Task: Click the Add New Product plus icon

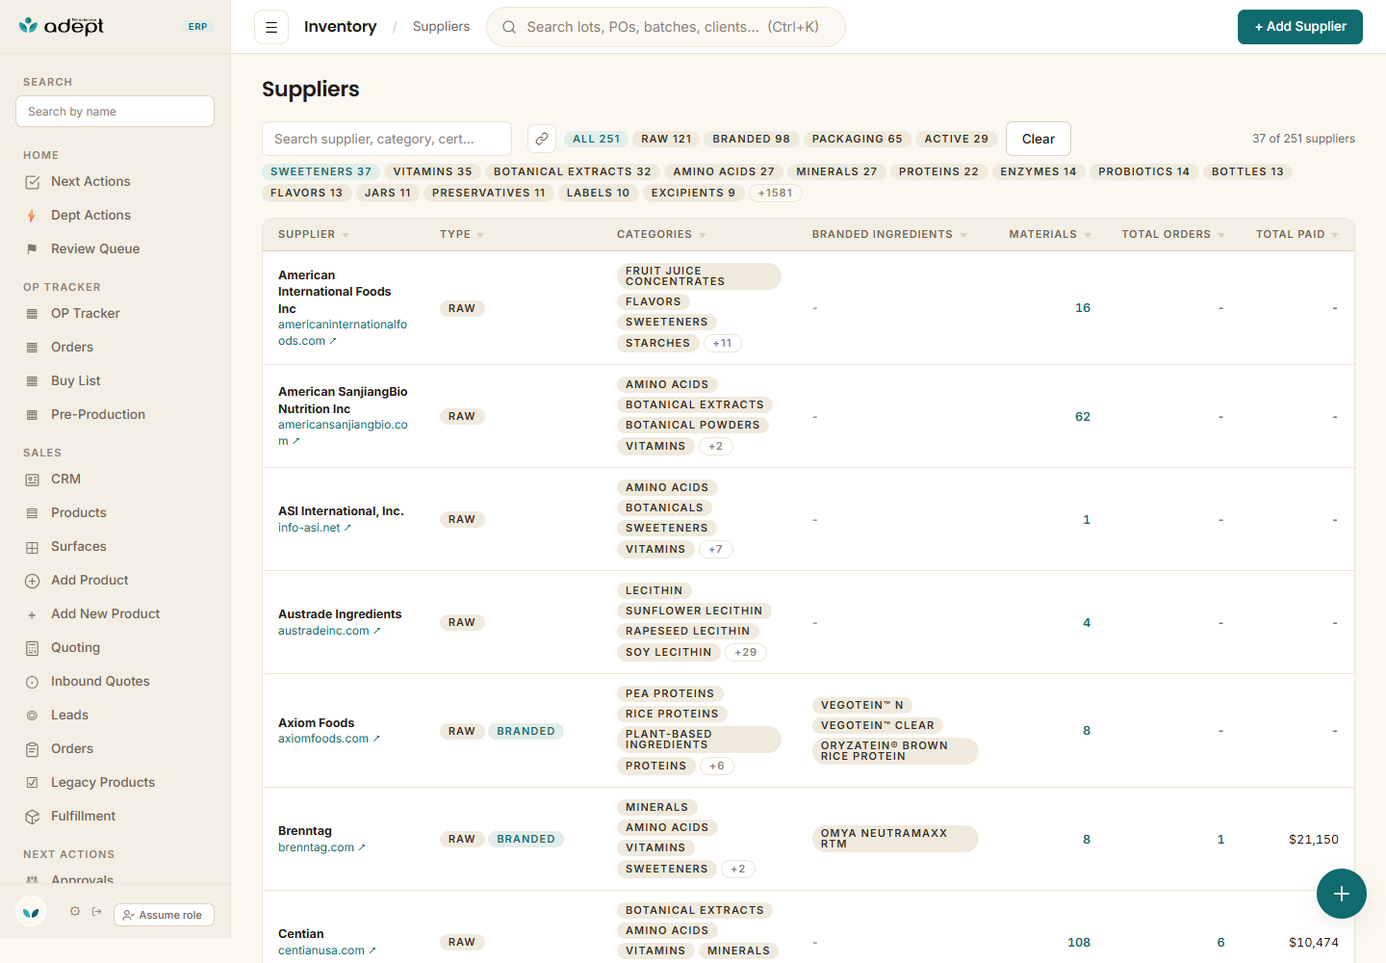Action: click(x=32, y=614)
